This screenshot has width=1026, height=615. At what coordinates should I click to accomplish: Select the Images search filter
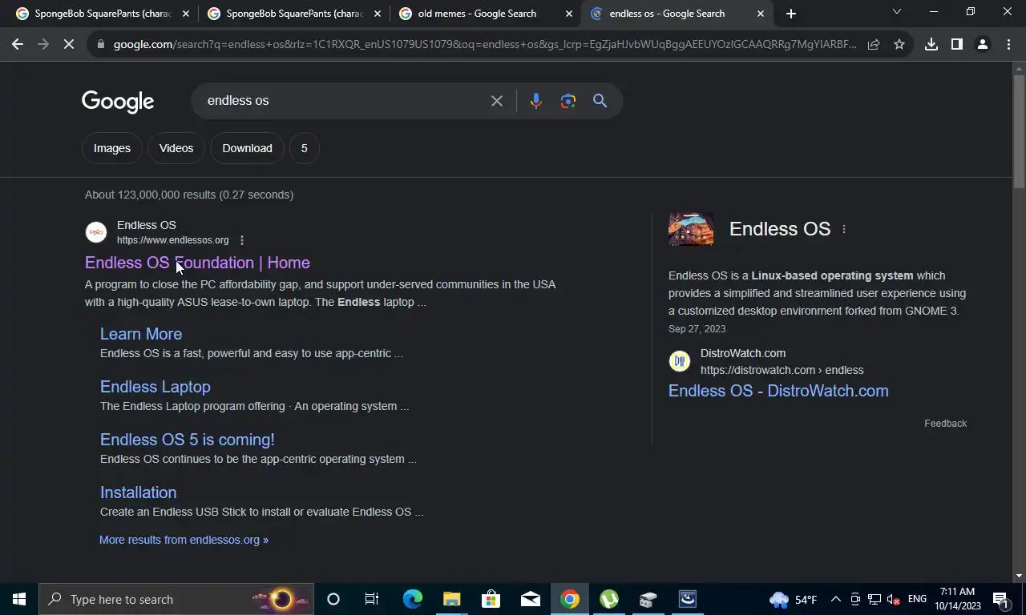(x=112, y=148)
